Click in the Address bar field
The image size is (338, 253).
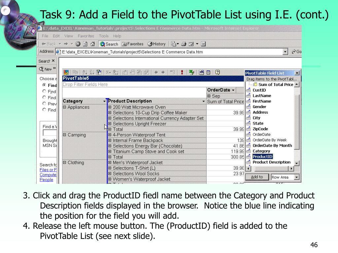[172, 52]
